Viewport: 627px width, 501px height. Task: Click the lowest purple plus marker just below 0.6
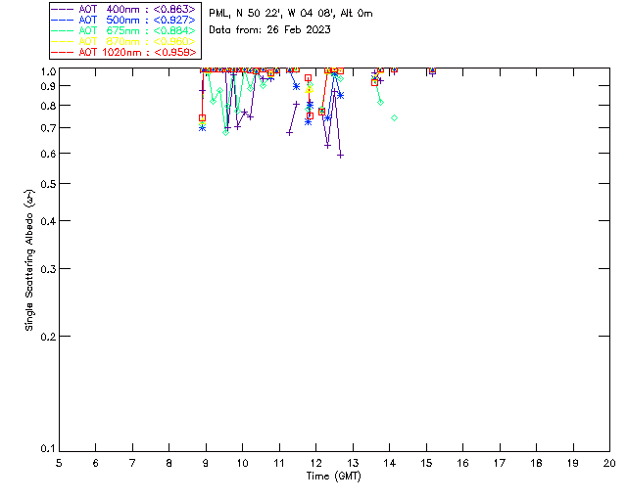[340, 156]
